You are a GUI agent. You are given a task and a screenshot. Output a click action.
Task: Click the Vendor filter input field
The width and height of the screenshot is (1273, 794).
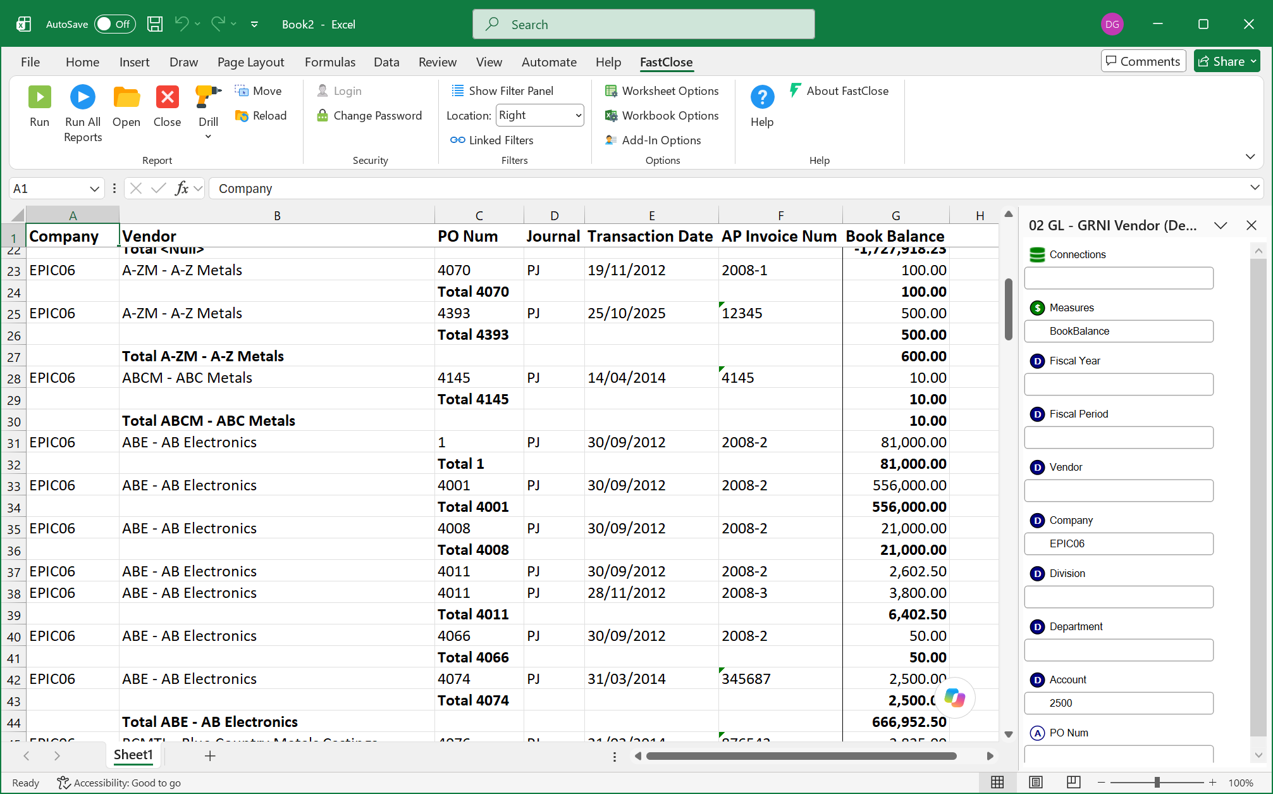[1118, 491]
